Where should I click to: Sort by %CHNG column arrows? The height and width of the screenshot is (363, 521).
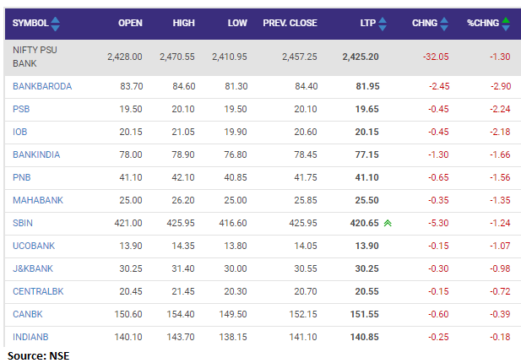(x=505, y=23)
